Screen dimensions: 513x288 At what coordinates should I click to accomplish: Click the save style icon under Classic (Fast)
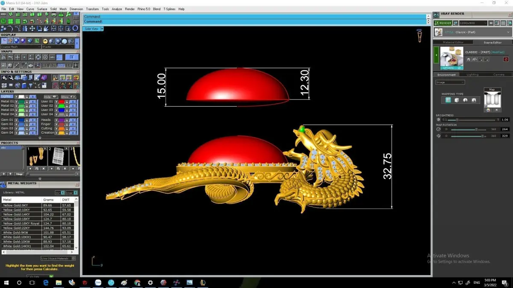coord(469,59)
